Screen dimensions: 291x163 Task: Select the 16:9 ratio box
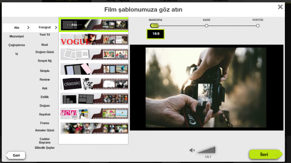click(x=156, y=34)
